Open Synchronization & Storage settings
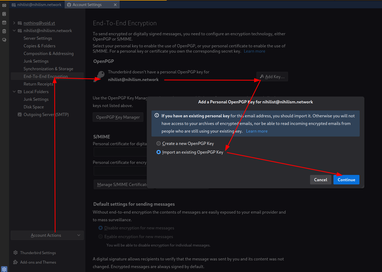The width and height of the screenshot is (382, 272). tap(48, 69)
